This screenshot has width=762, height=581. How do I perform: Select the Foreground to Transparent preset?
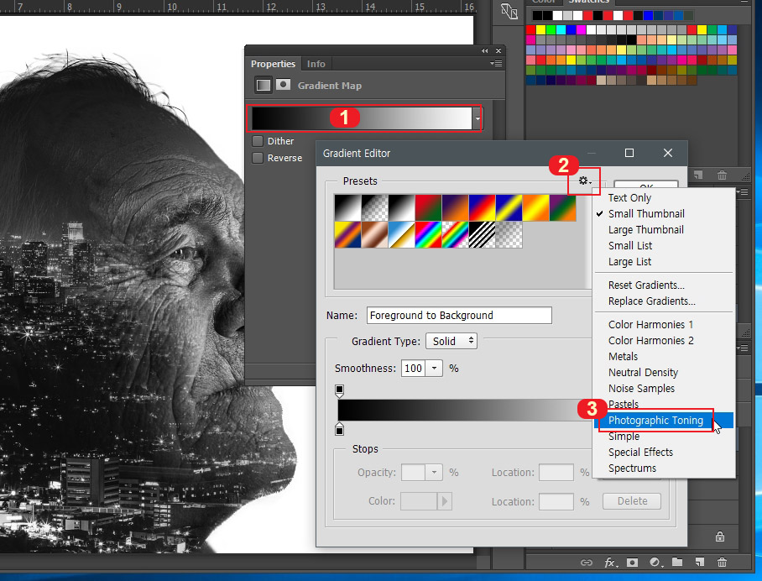[x=374, y=207]
